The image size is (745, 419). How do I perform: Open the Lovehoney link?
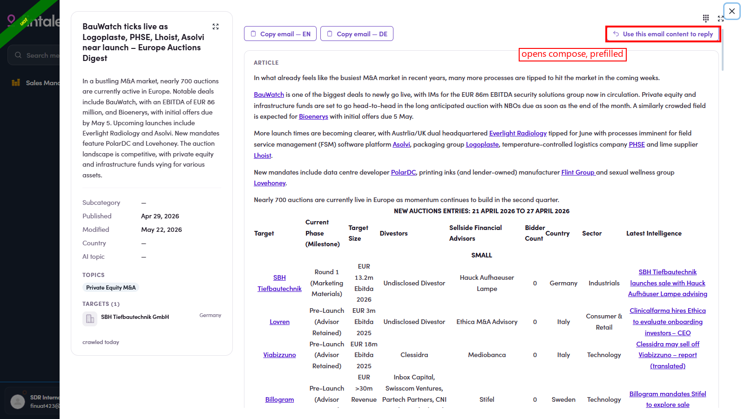click(x=270, y=183)
